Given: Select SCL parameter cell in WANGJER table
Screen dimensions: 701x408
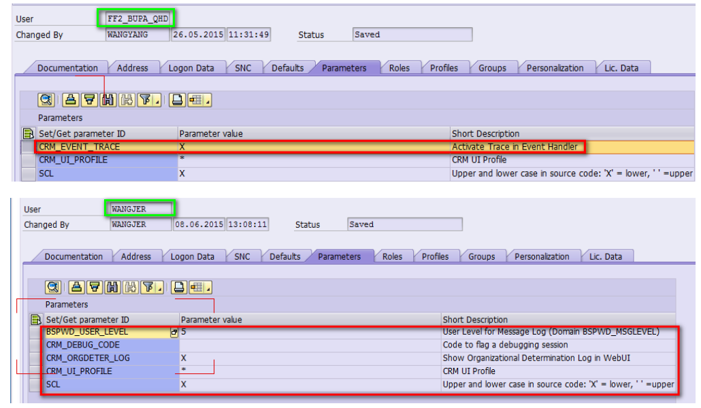Looking at the screenshot, I should click(112, 384).
